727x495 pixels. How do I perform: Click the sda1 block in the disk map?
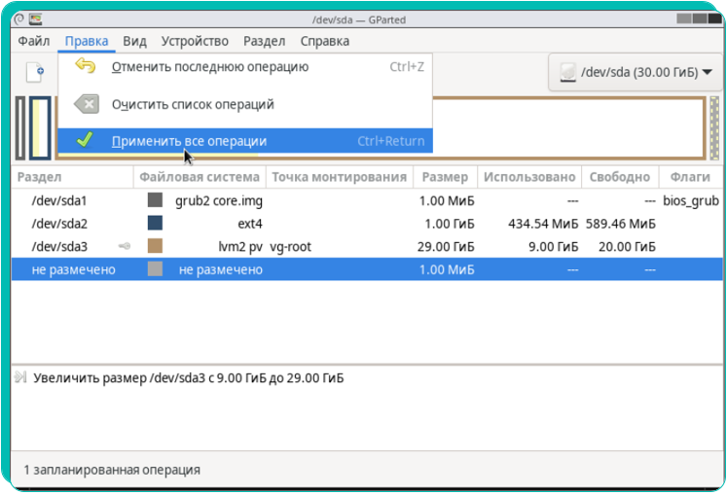point(20,127)
